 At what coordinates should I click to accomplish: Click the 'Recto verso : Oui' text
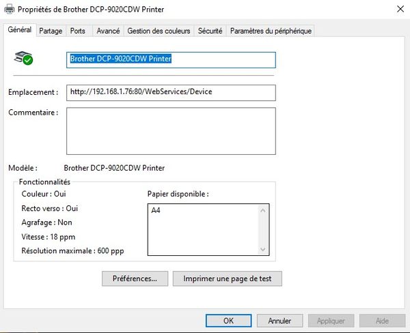50,208
